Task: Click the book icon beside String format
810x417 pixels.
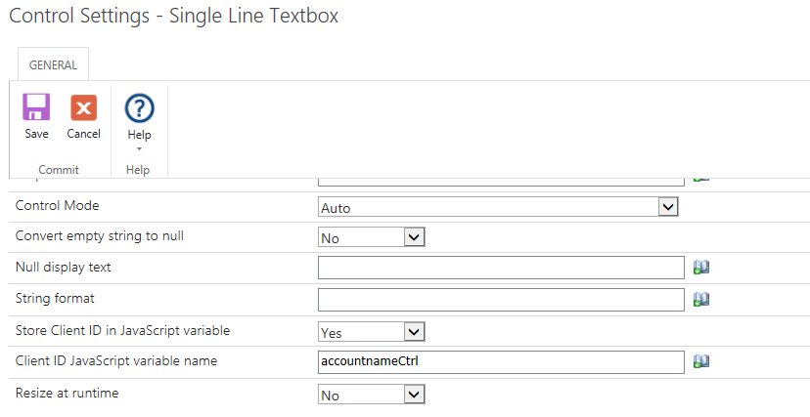Action: point(700,299)
